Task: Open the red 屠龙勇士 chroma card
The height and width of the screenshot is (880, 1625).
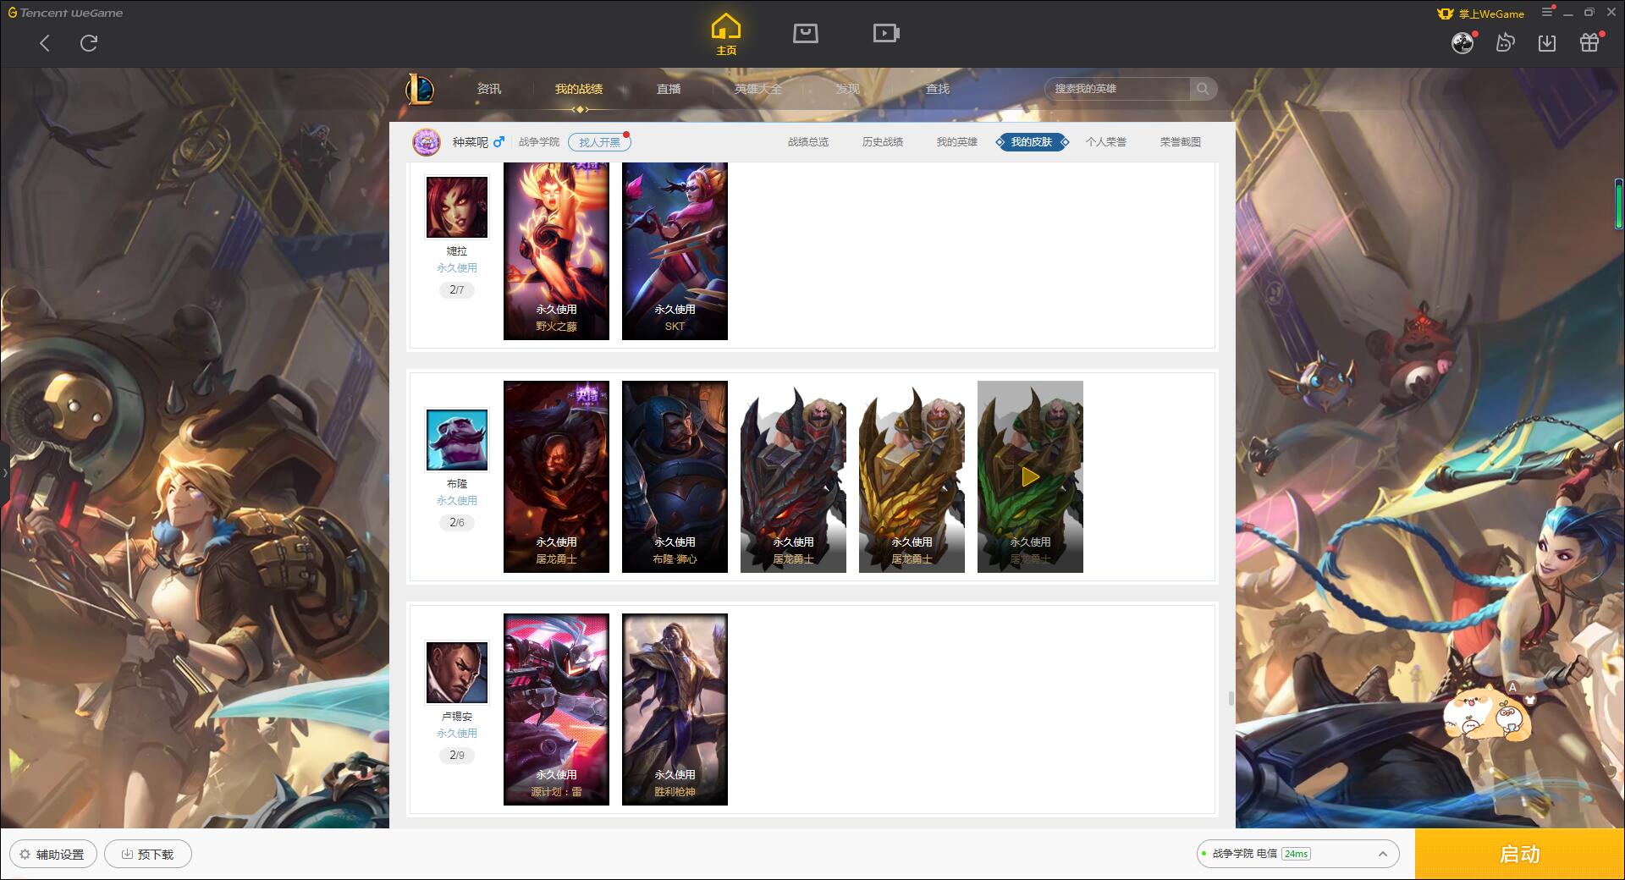Action: pyautogui.click(x=793, y=476)
